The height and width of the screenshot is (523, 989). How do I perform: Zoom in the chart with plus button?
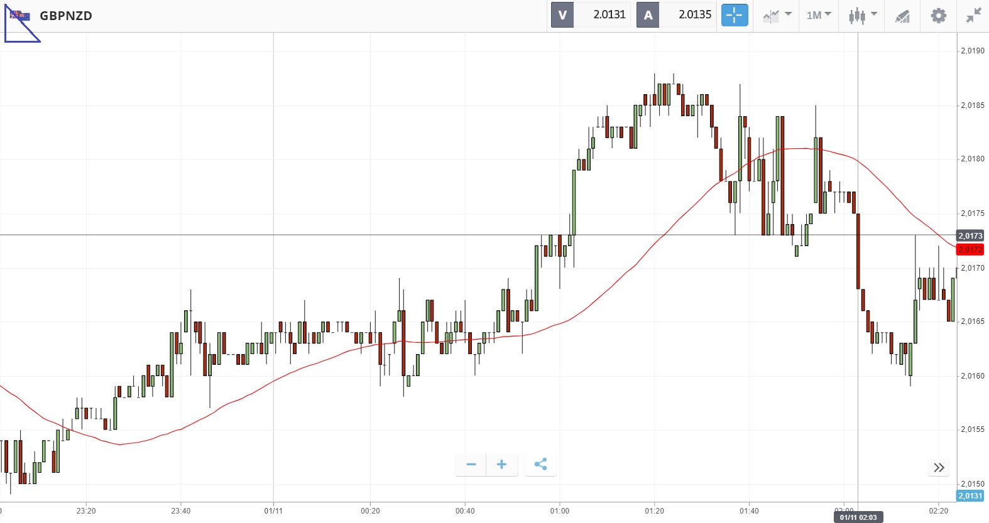[501, 465]
